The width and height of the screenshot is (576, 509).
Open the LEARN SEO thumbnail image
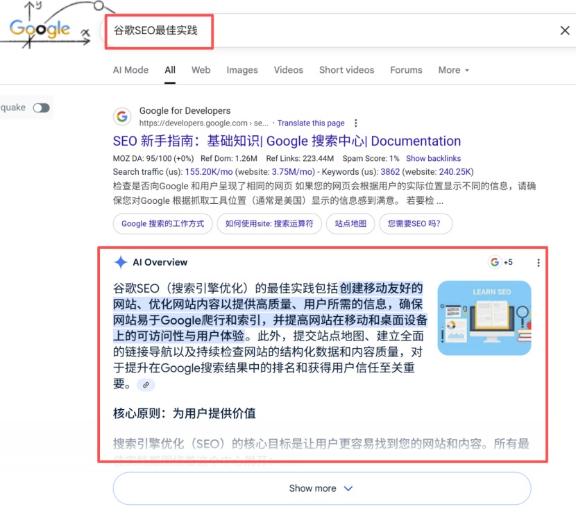click(484, 318)
